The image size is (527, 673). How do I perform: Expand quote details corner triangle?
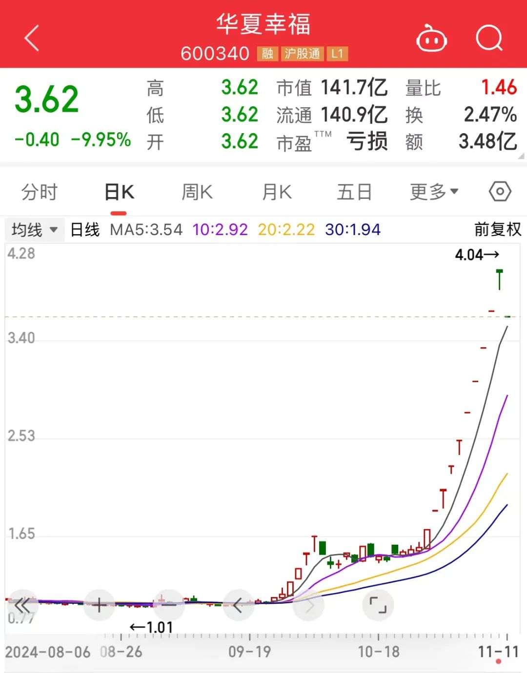click(x=521, y=156)
